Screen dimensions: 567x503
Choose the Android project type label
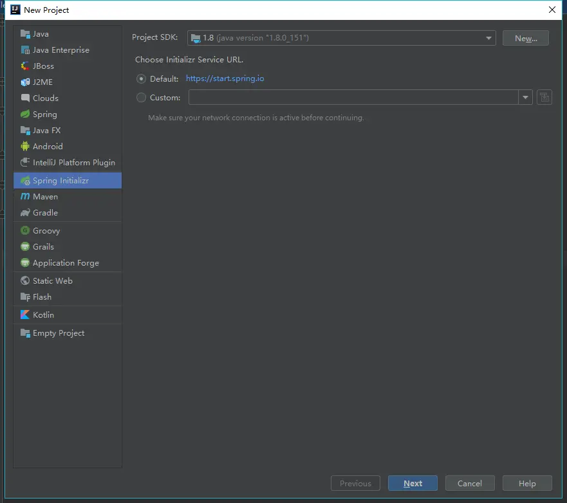click(x=48, y=147)
